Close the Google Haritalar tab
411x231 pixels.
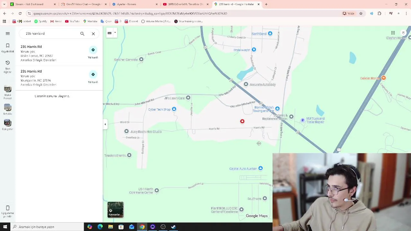(x=258, y=4)
